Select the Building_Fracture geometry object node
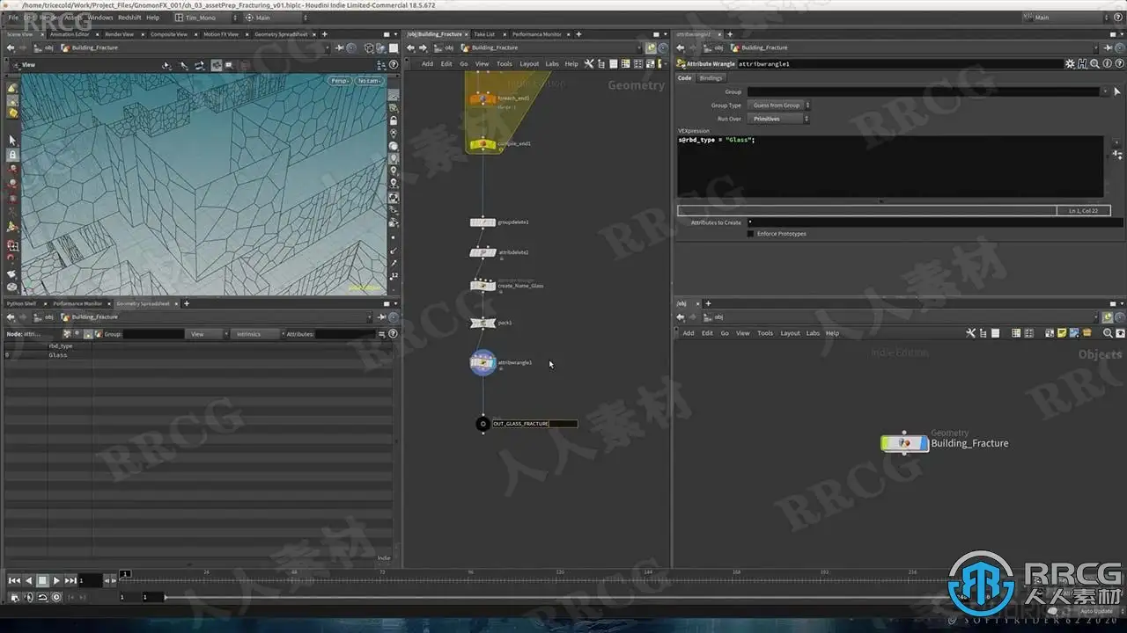The image size is (1127, 633). tap(904, 443)
